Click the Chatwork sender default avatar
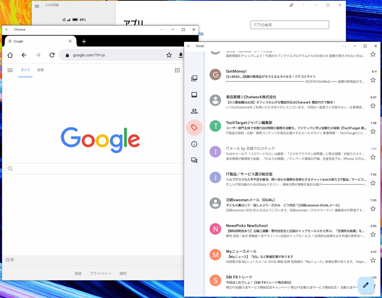This screenshot has width=382, height=298. [x=215, y=100]
